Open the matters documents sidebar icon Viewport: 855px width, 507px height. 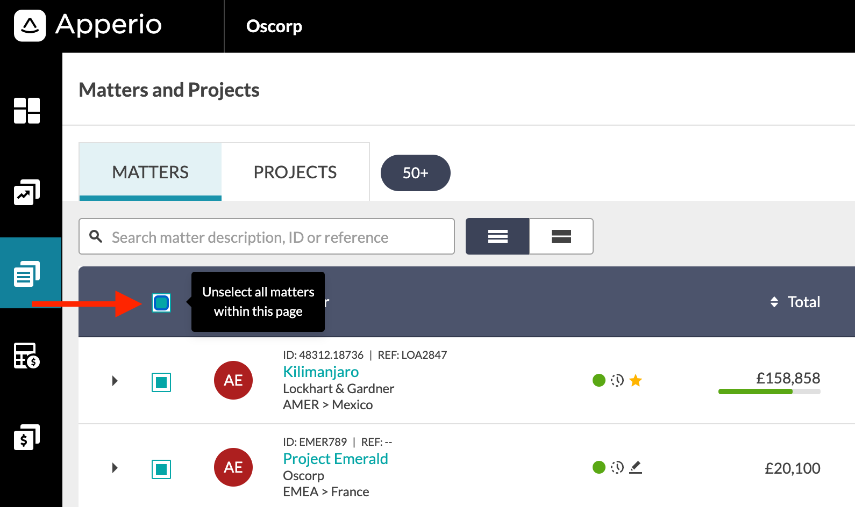(27, 274)
